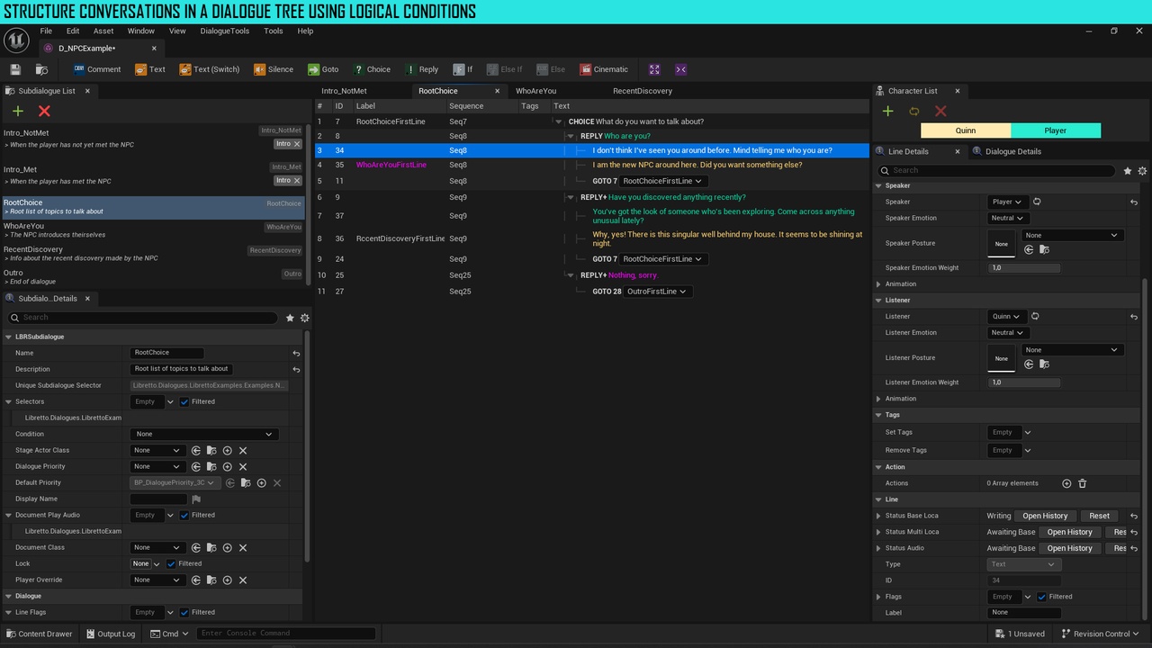Screen dimensions: 1152x648
Task: Collapse the REPLY 'Who are you?' row
Action: point(571,136)
